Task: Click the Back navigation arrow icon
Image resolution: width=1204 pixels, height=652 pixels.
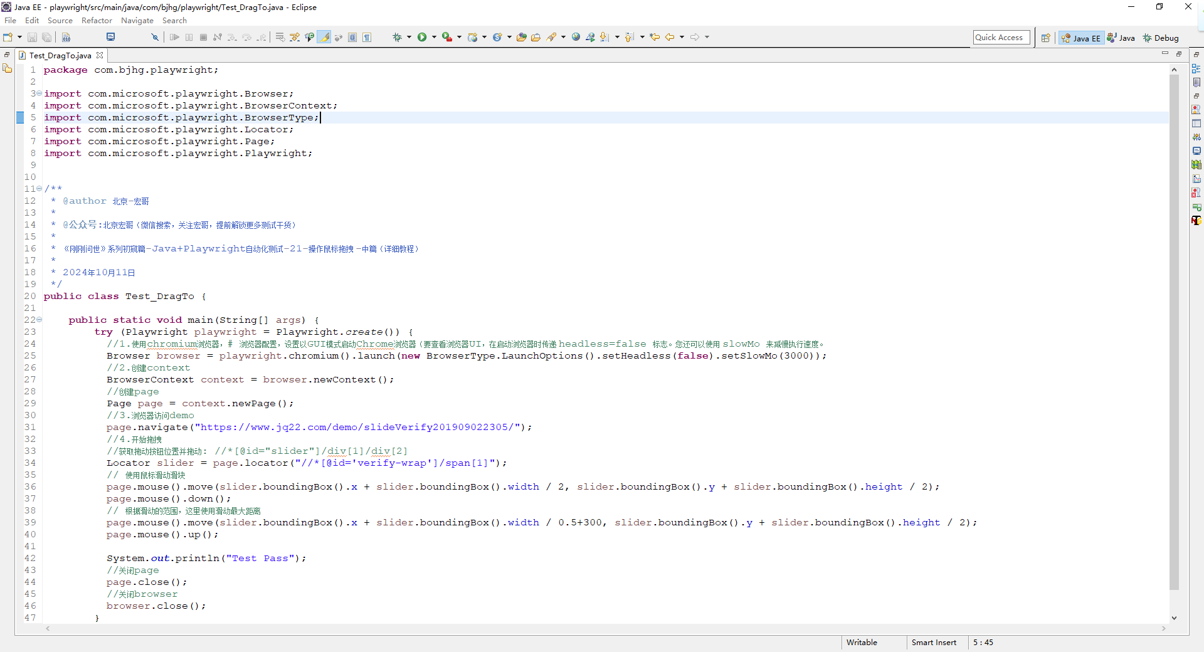Action: [x=669, y=38]
